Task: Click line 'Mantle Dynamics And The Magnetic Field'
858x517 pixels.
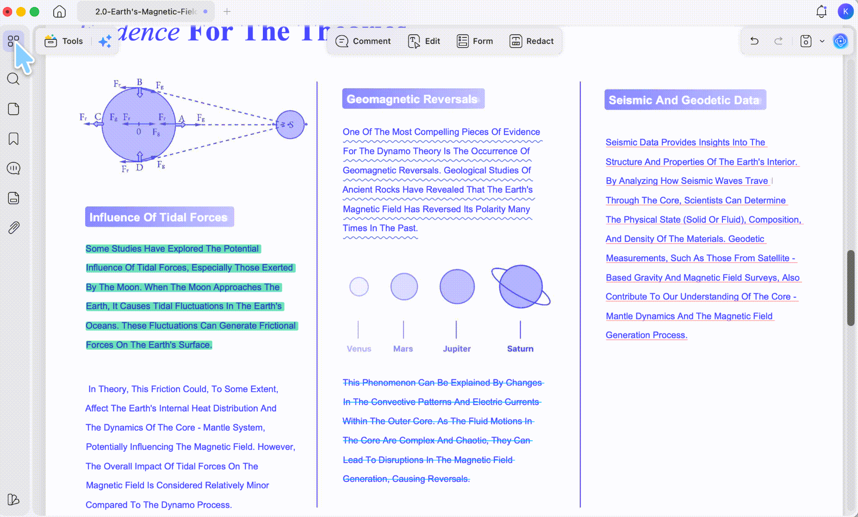Action: (690, 316)
